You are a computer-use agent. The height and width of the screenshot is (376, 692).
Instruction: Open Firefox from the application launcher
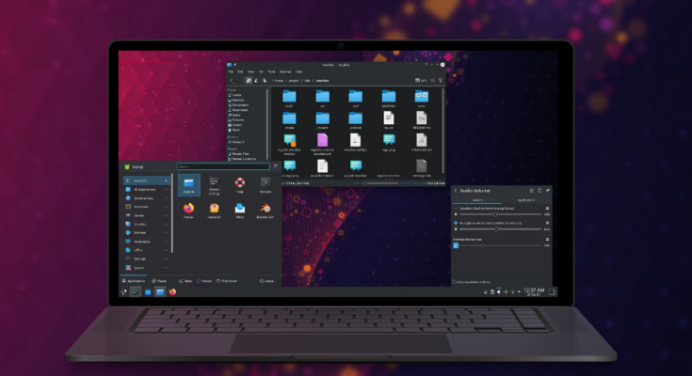[188, 210]
